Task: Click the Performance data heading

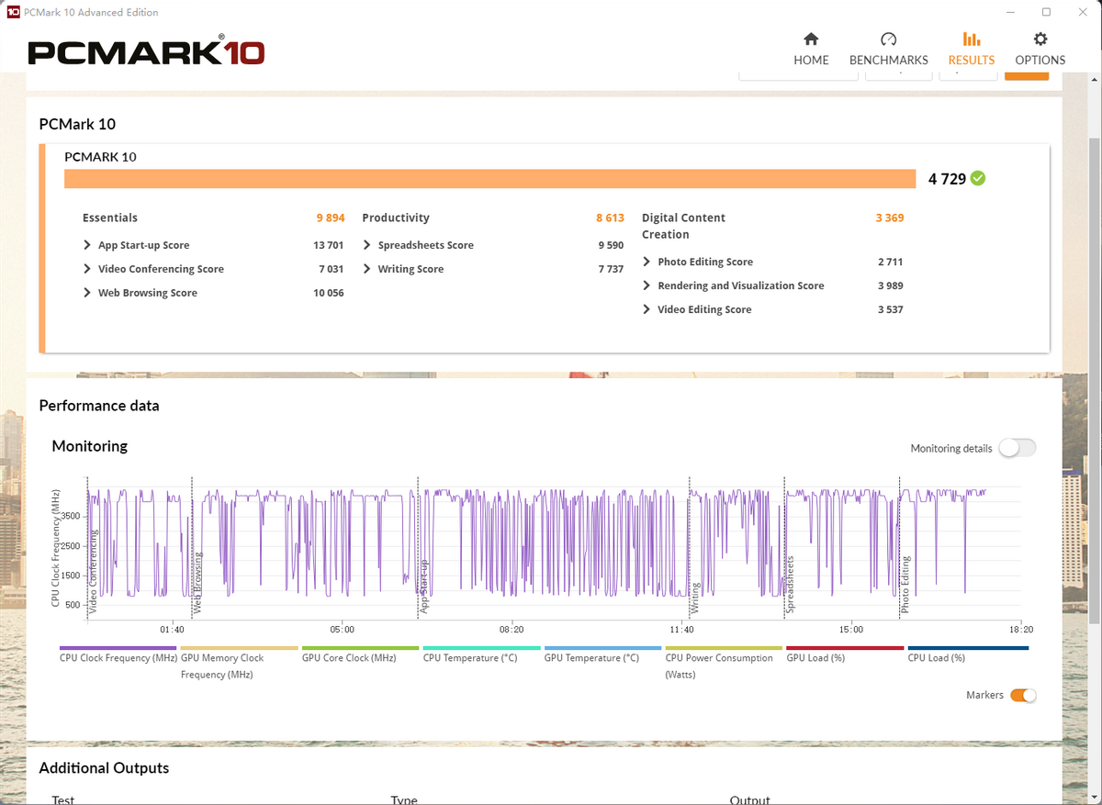Action: click(x=99, y=406)
